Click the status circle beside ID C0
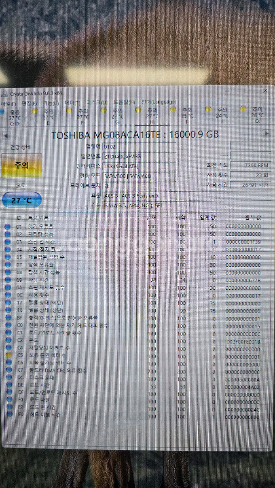The image size is (275, 488). click(8, 325)
